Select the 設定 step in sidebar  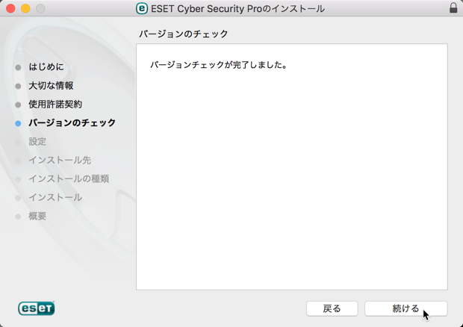[37, 142]
